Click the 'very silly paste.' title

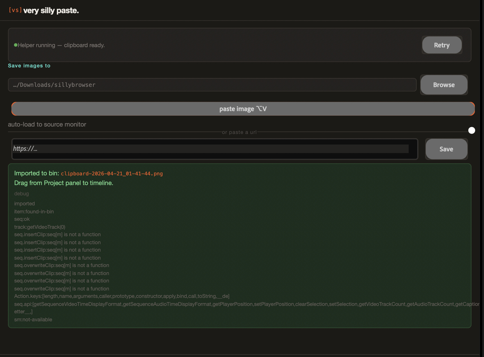tap(51, 11)
